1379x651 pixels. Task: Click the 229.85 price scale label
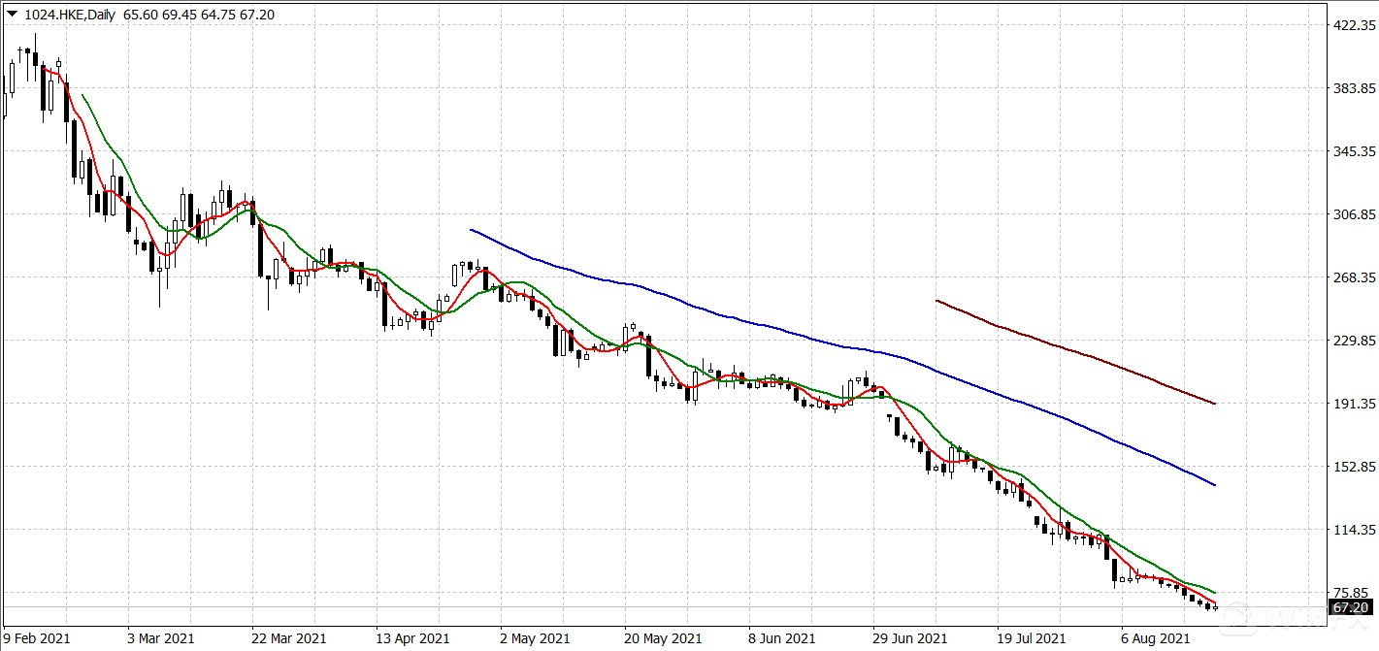1350,341
